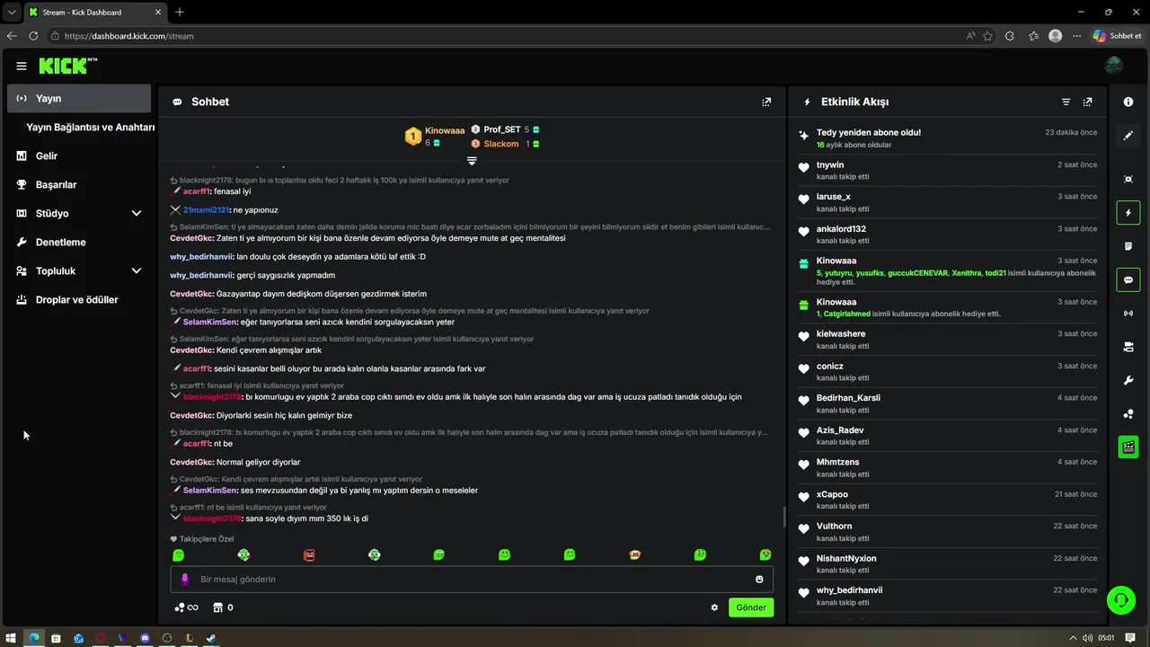Open the hamburger menu next to Kick logo
This screenshot has width=1150, height=647.
(22, 66)
